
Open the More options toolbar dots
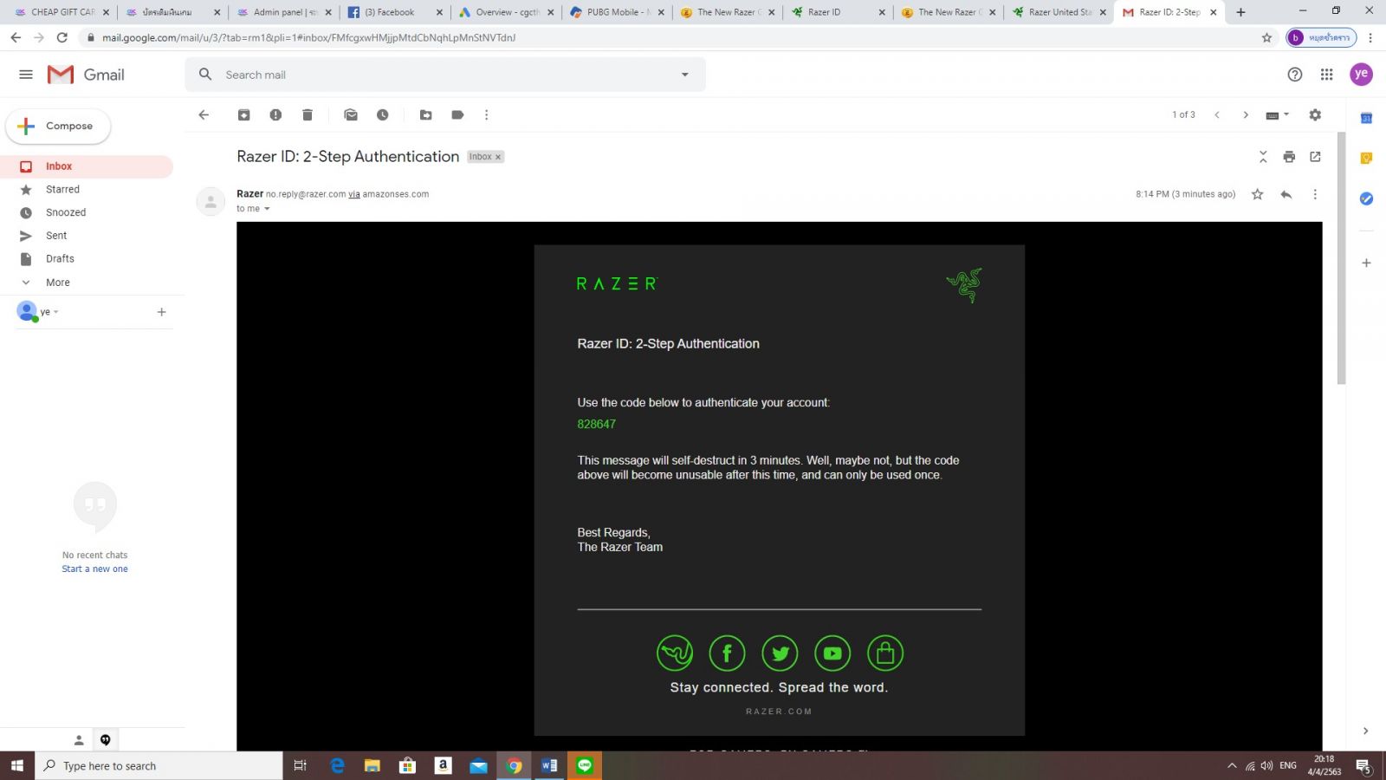(487, 114)
